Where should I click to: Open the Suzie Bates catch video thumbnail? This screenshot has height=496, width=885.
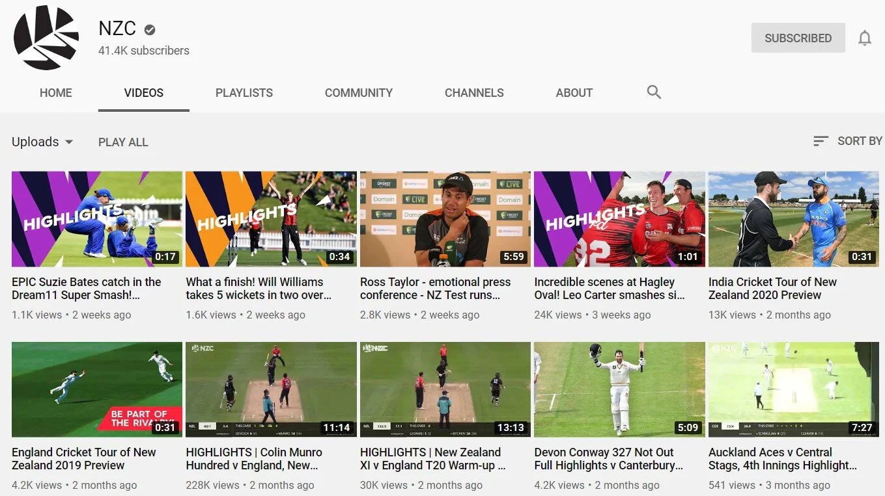coord(97,219)
